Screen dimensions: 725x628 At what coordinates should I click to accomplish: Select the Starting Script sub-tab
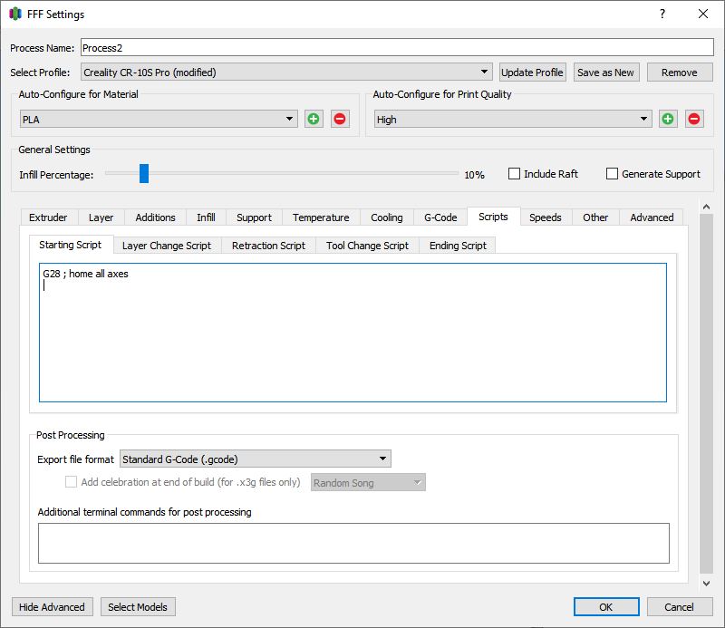[71, 245]
